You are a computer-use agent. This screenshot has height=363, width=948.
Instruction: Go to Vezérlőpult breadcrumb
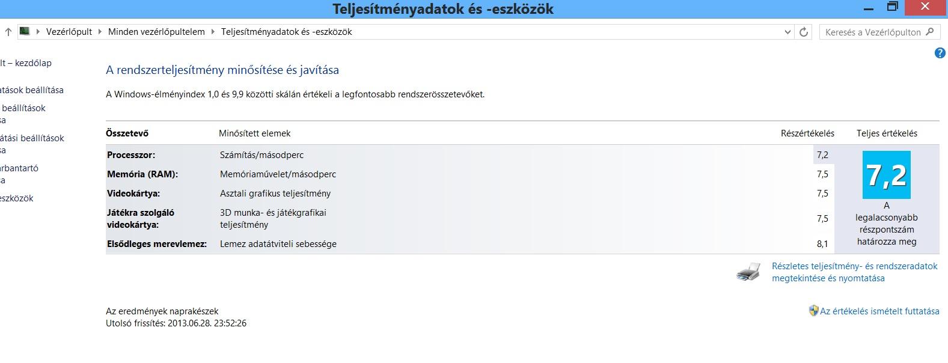(69, 32)
